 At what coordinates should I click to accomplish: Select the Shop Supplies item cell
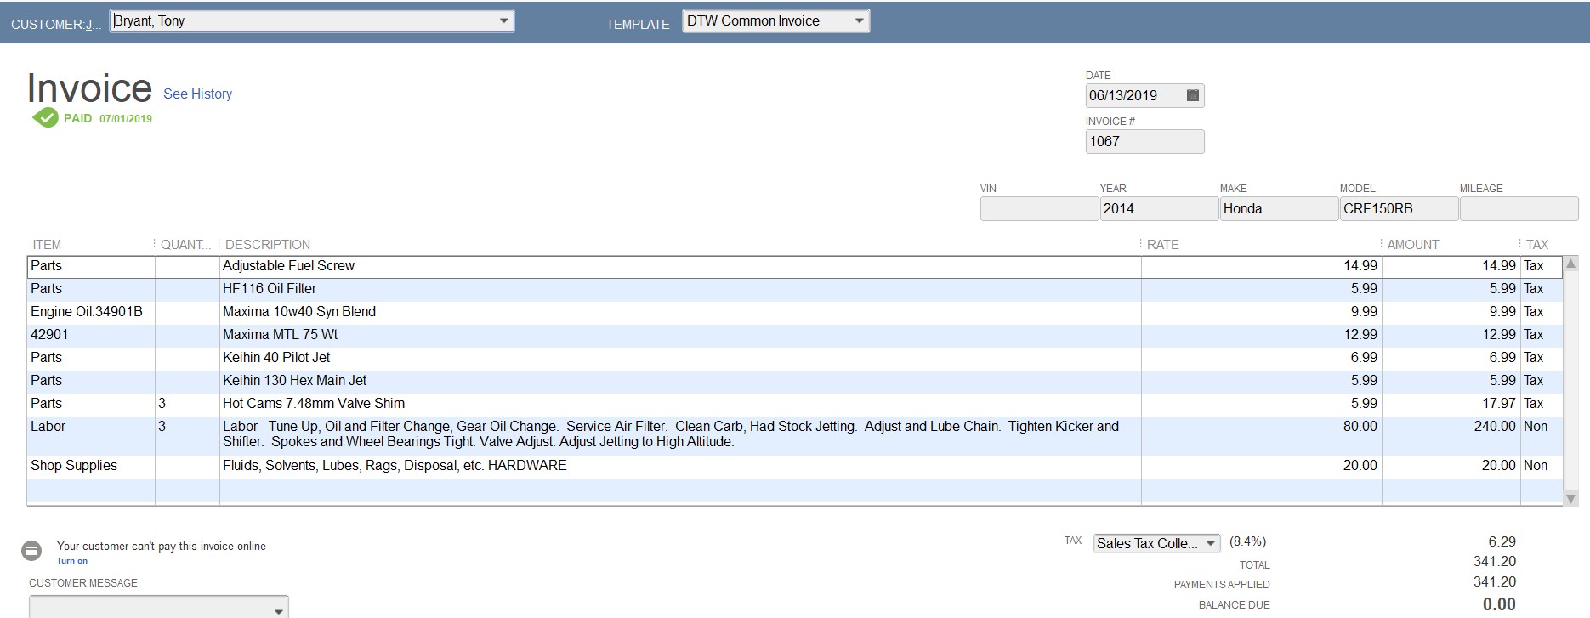(x=90, y=466)
